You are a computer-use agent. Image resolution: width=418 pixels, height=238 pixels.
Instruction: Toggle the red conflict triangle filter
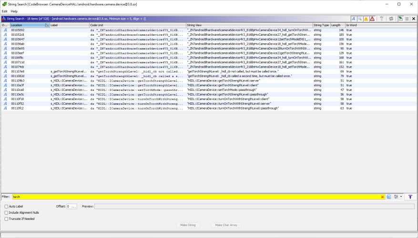pyautogui.click(x=372, y=19)
